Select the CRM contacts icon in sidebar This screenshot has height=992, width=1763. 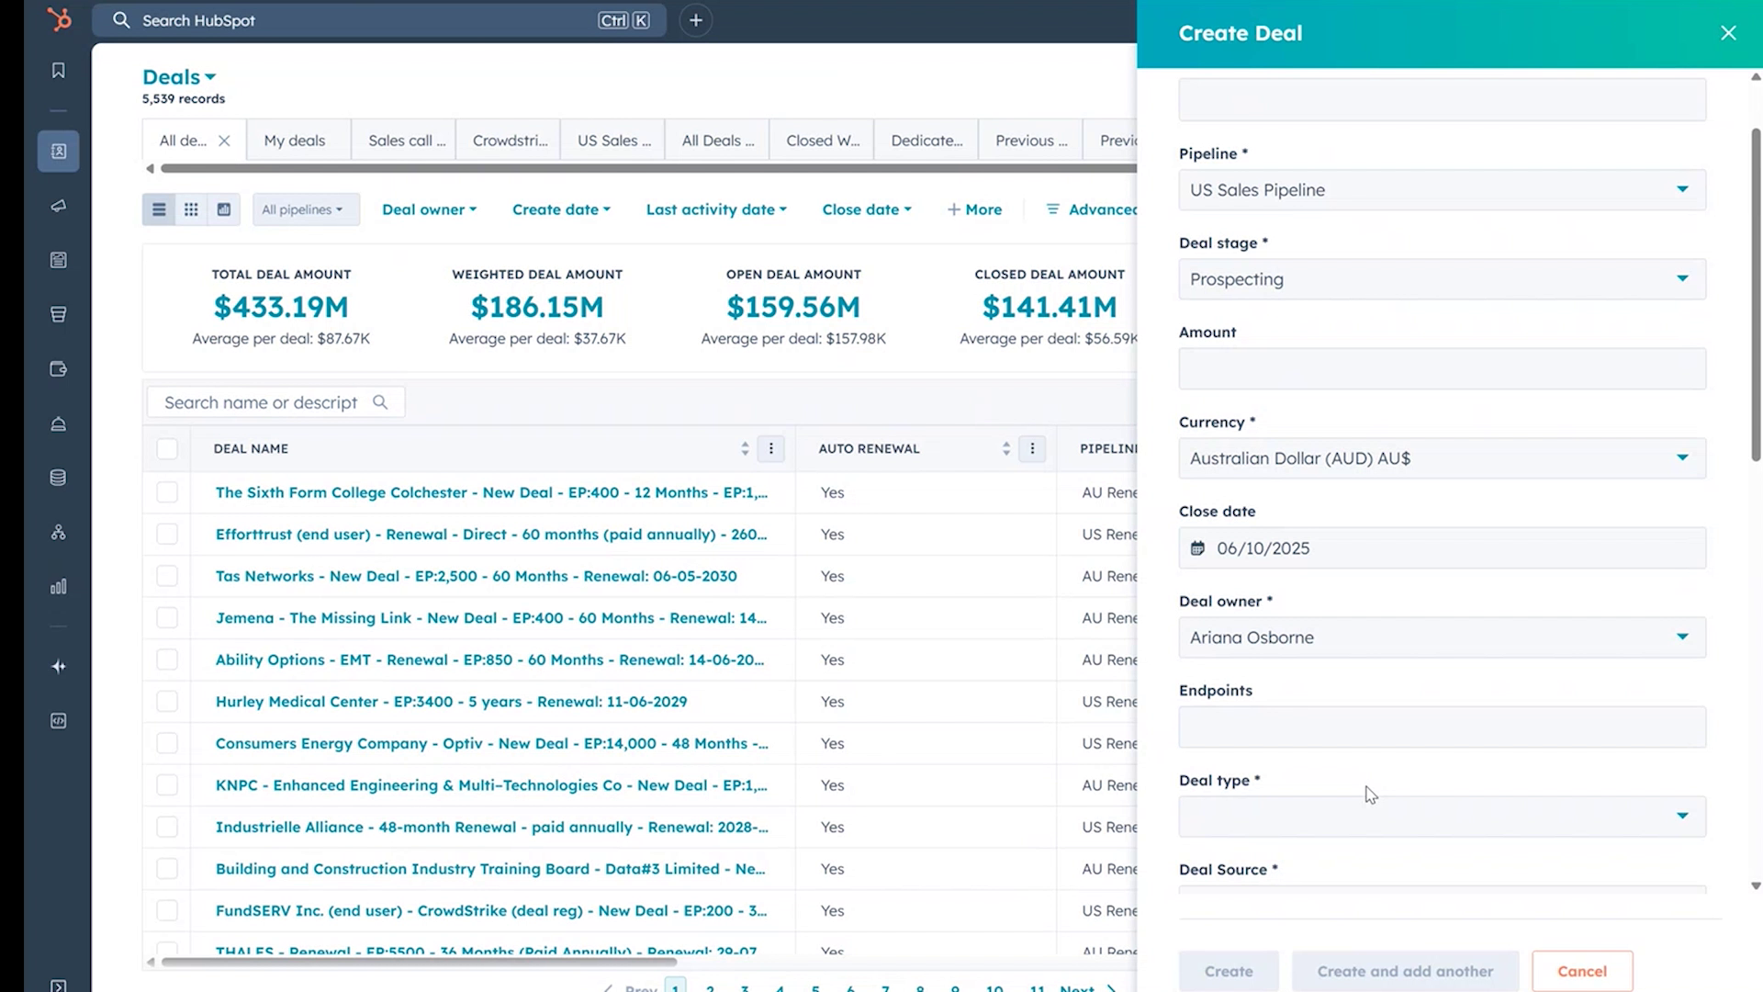tap(58, 151)
